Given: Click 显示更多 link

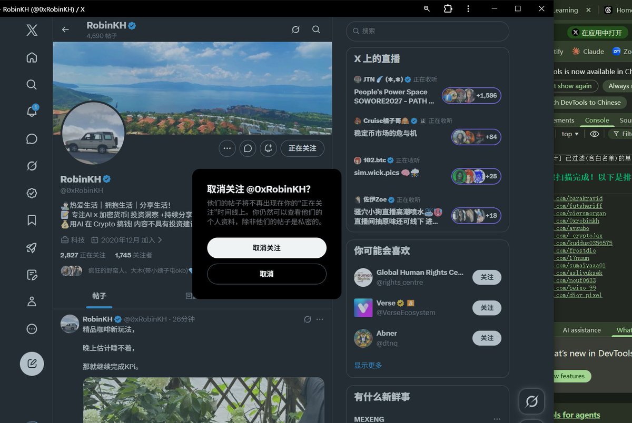Looking at the screenshot, I should point(368,365).
